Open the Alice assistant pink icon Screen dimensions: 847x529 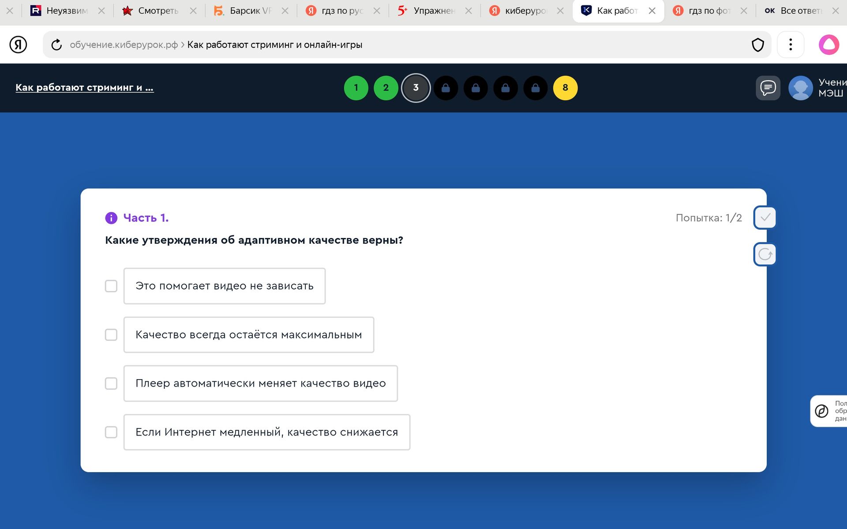click(829, 45)
